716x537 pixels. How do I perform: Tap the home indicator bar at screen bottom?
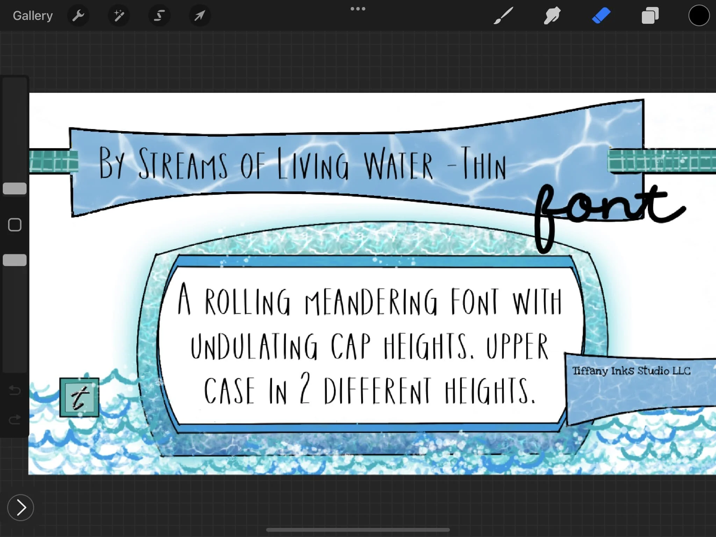[358, 529]
